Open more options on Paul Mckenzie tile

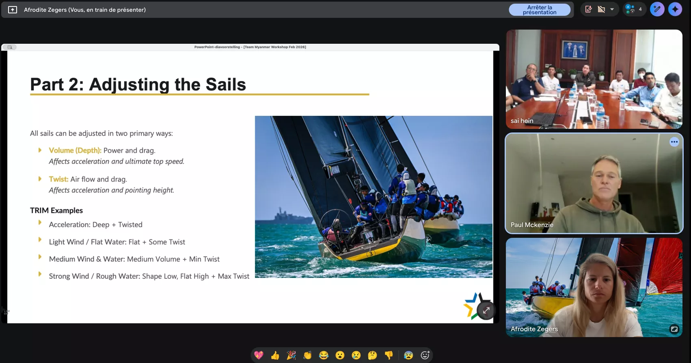pyautogui.click(x=674, y=142)
